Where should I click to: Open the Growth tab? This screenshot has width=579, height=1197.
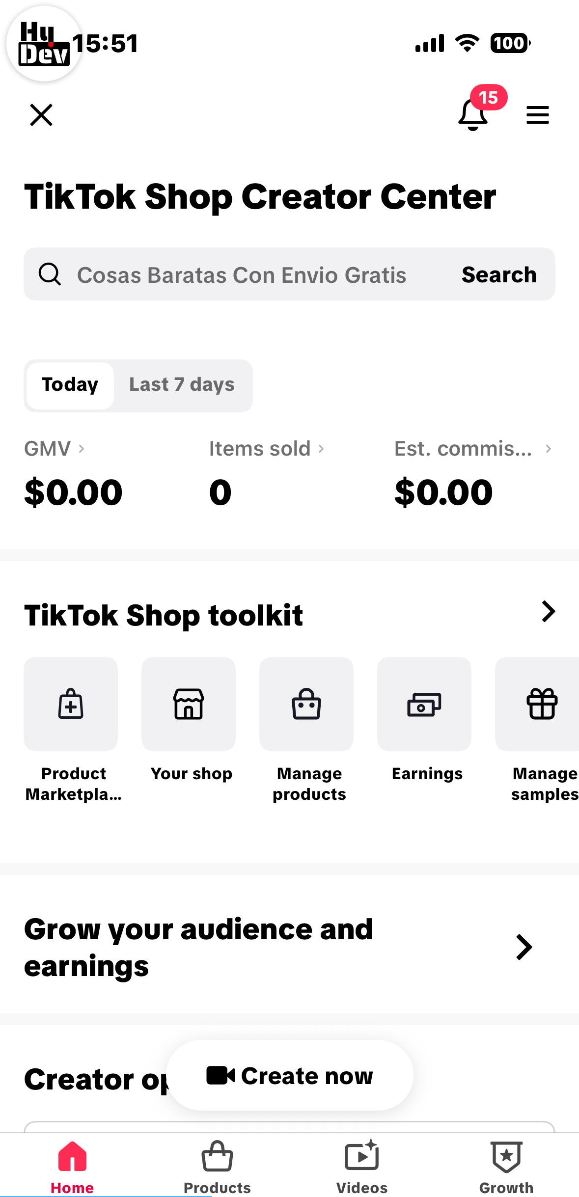coord(506,1167)
